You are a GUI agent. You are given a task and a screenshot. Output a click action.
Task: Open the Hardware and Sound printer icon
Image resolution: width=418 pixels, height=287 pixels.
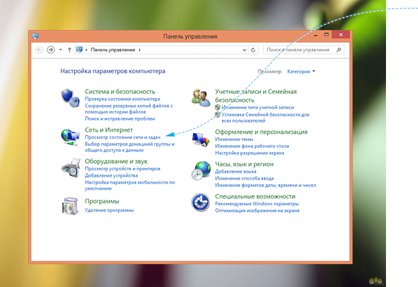(x=71, y=168)
